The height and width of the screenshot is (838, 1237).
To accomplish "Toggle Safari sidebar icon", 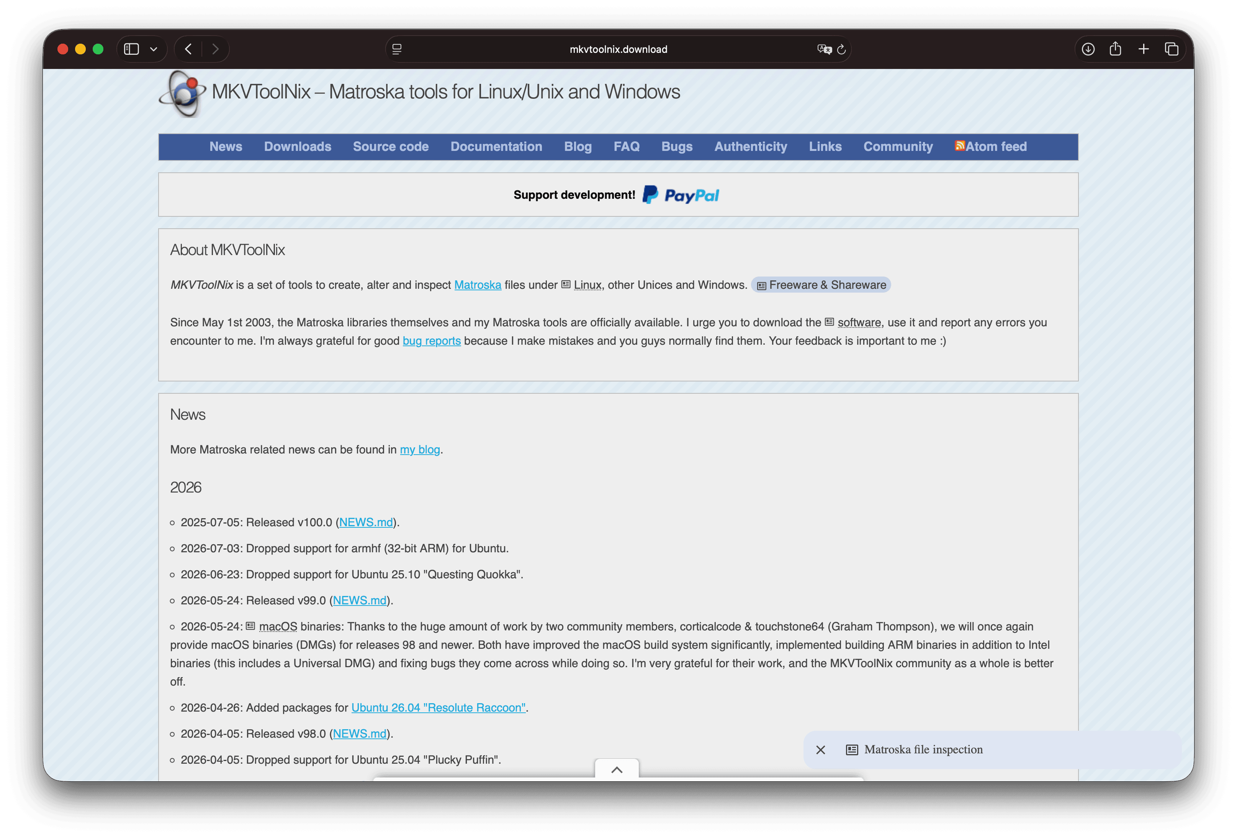I will tap(131, 49).
